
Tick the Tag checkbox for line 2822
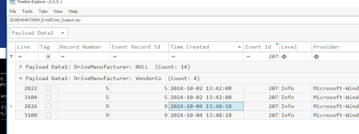[48, 89]
